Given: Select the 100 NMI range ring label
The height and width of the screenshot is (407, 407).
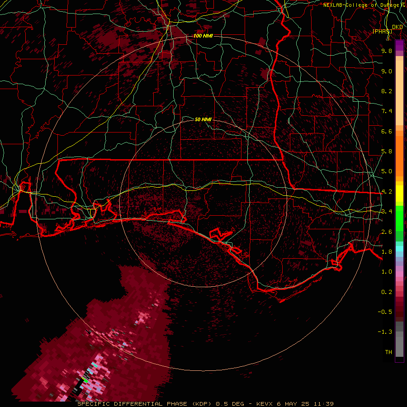Looking at the screenshot, I should (203, 36).
